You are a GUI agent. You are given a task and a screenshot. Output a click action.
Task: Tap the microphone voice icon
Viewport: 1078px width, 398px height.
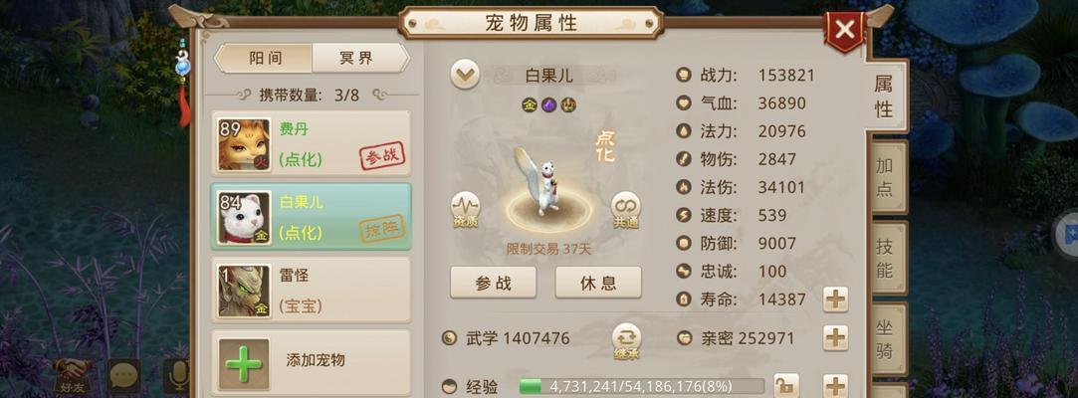179,375
